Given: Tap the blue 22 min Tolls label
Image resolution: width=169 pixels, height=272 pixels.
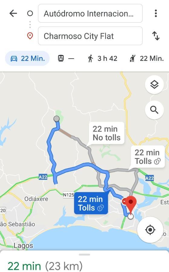Looking at the screenshot, I should [x=91, y=203].
